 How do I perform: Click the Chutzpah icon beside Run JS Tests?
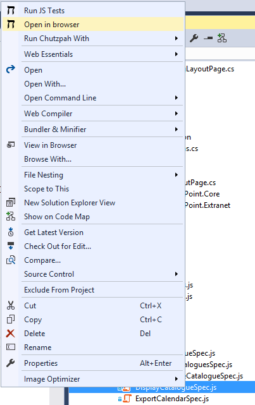coord(11,11)
